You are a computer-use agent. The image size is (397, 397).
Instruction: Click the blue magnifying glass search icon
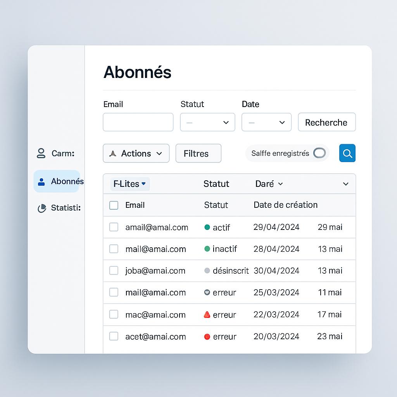[x=347, y=153]
